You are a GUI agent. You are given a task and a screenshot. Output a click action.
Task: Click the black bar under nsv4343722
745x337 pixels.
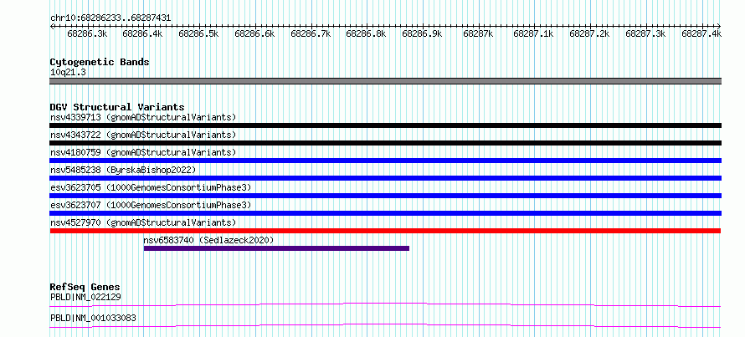click(x=385, y=143)
